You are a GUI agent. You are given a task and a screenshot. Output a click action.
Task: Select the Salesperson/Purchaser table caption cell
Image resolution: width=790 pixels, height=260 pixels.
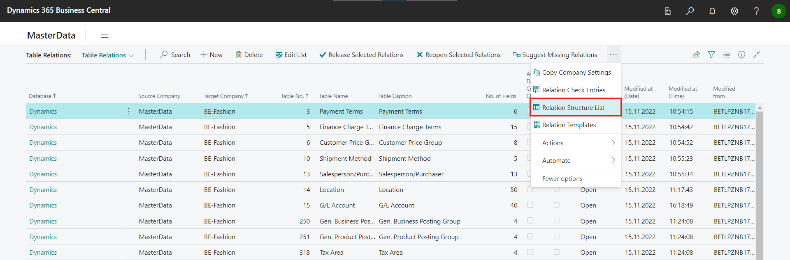(411, 174)
